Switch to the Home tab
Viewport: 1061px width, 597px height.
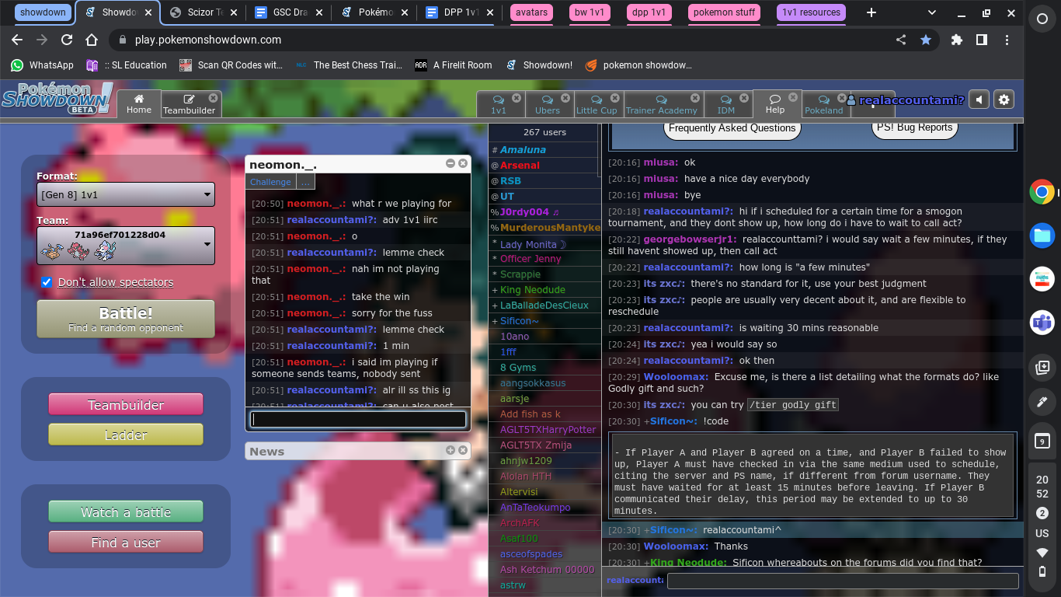(139, 104)
